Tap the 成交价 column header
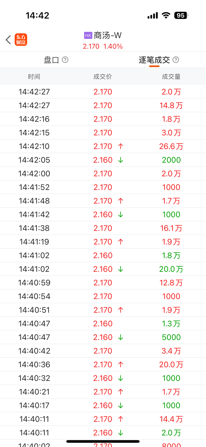 tap(103, 77)
